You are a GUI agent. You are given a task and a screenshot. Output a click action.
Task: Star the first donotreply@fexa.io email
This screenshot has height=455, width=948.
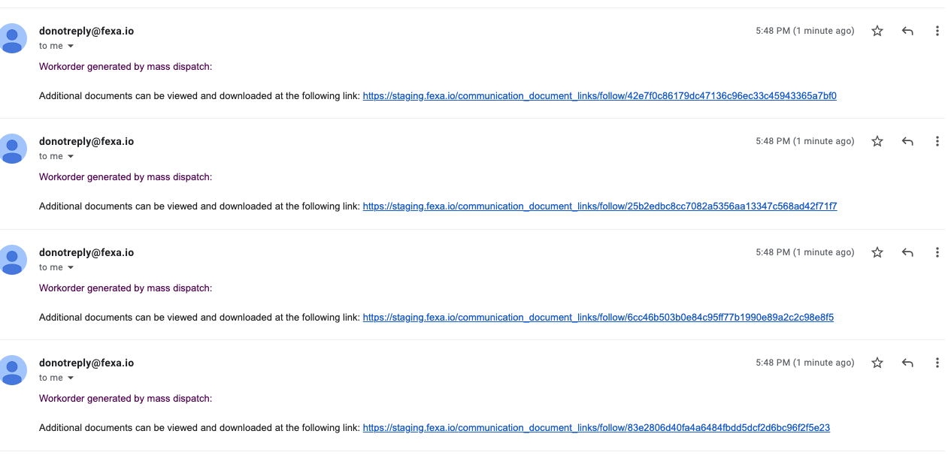click(877, 31)
